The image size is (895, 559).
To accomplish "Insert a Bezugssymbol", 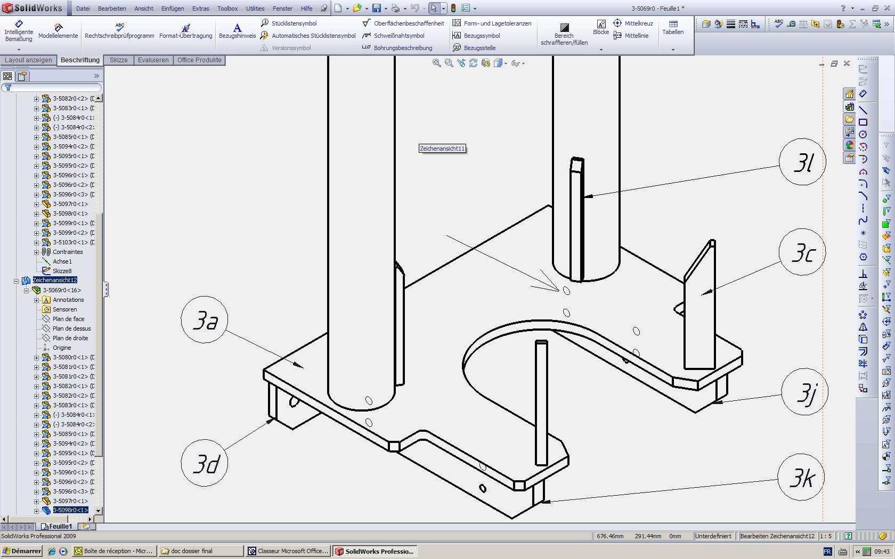I will (476, 36).
